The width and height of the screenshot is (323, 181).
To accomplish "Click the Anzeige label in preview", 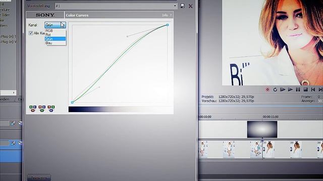I will coord(309,101).
